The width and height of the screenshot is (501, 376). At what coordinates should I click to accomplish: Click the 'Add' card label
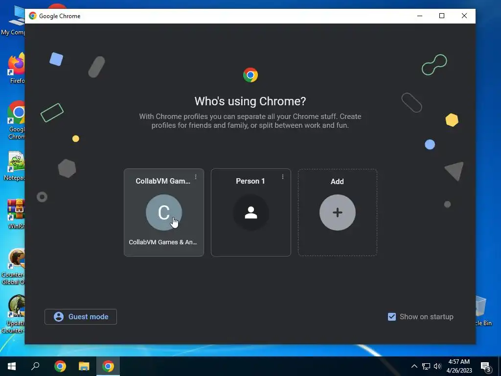[337, 182]
